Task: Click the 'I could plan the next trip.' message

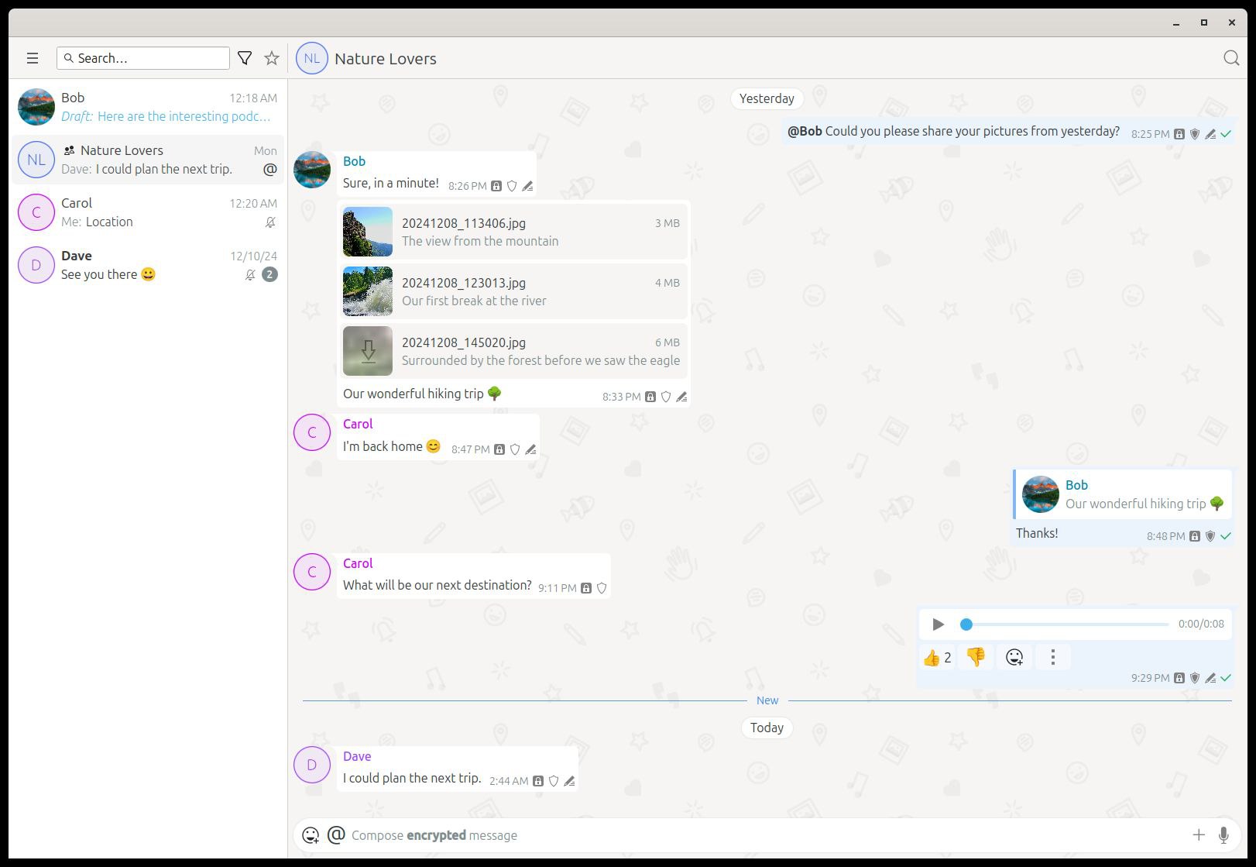Action: [x=412, y=778]
